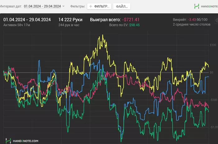Click the date range 01.04.2024 - 29.04.2024 field
218x144 pixels.
coord(42,6)
